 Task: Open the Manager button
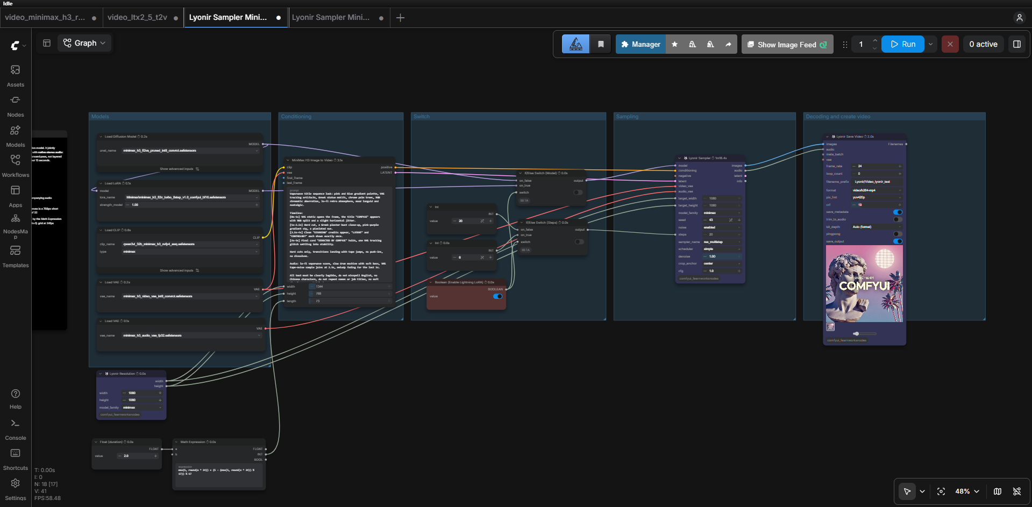(640, 44)
